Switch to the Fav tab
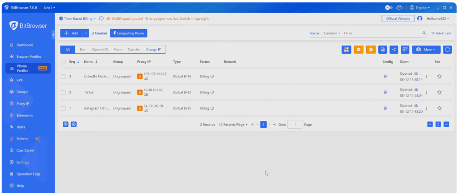 [x=82, y=50]
